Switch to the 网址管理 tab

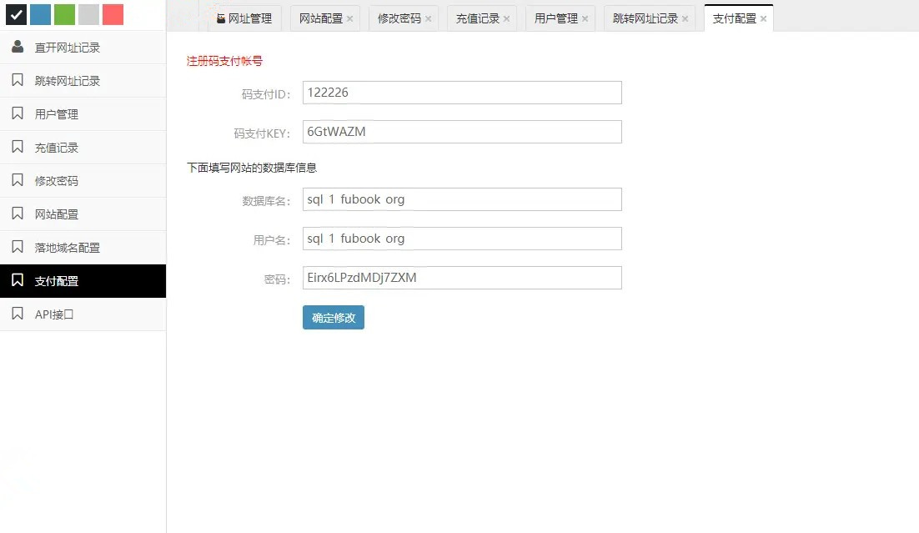[244, 18]
